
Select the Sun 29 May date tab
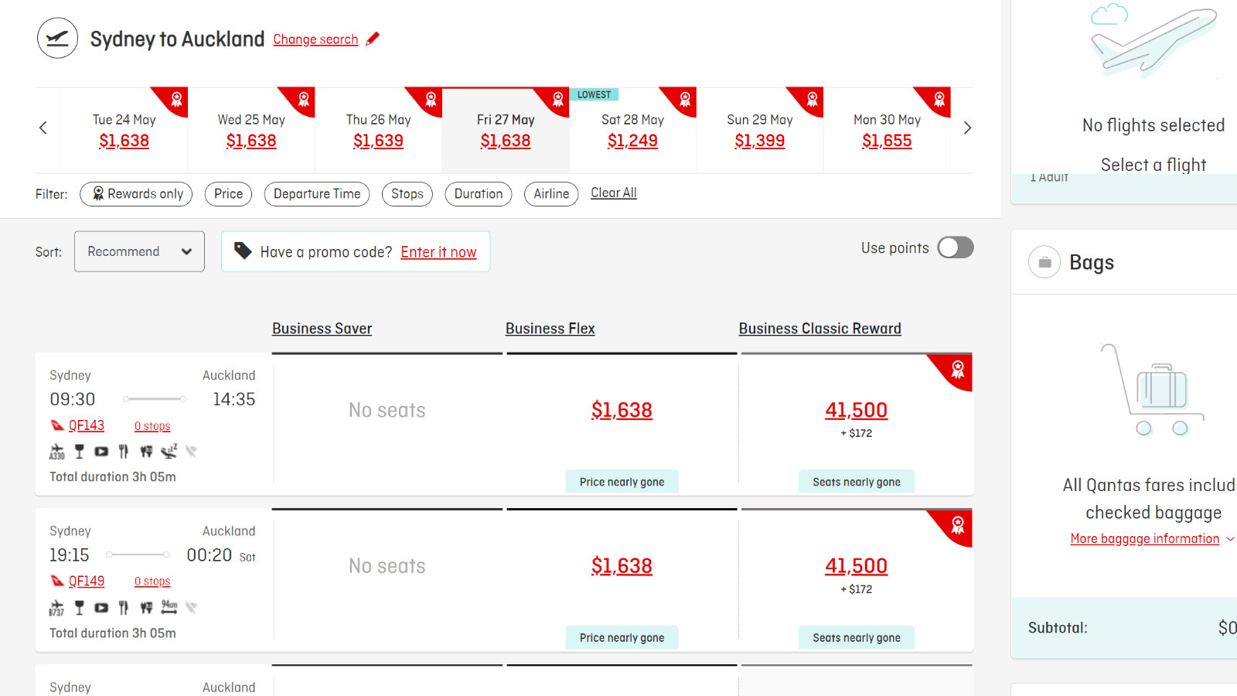760,130
